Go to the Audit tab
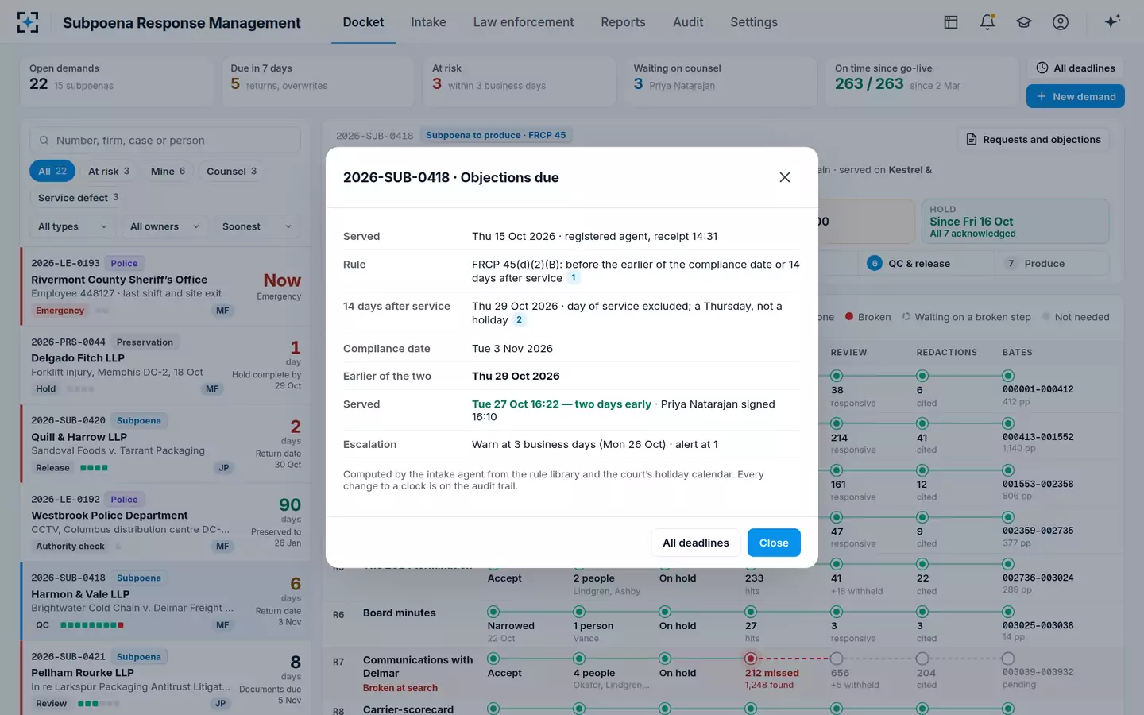Image resolution: width=1144 pixels, height=715 pixels. coord(688,22)
